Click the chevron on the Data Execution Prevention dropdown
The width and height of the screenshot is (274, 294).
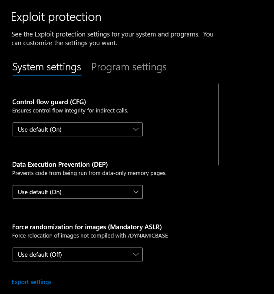coord(136,192)
